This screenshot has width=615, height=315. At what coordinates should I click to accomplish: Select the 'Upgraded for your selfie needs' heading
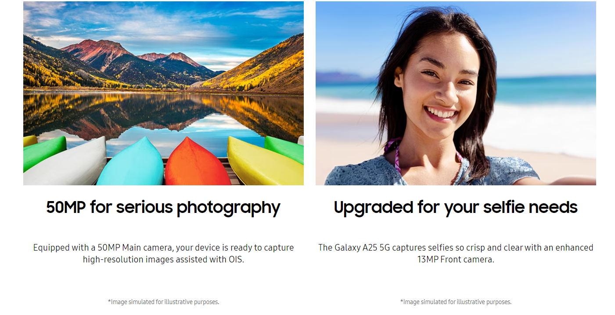(456, 207)
